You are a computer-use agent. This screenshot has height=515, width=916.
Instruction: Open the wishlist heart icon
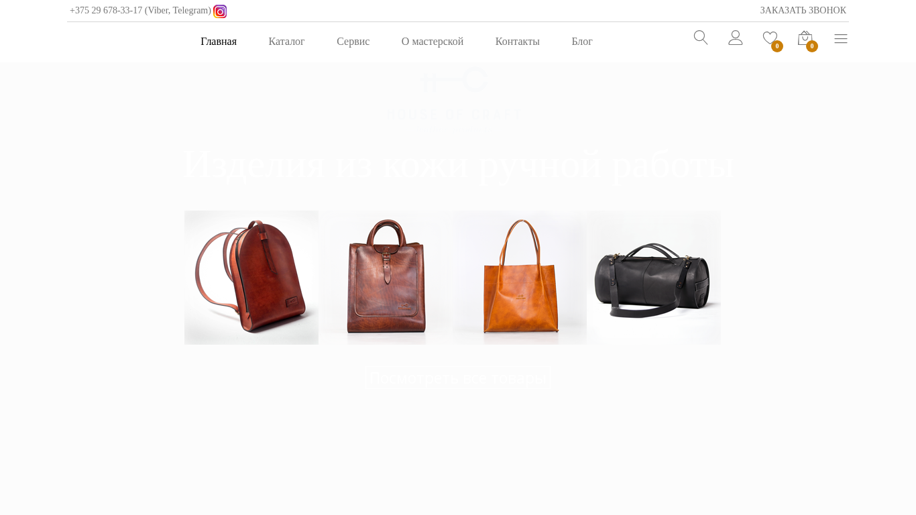click(x=770, y=38)
